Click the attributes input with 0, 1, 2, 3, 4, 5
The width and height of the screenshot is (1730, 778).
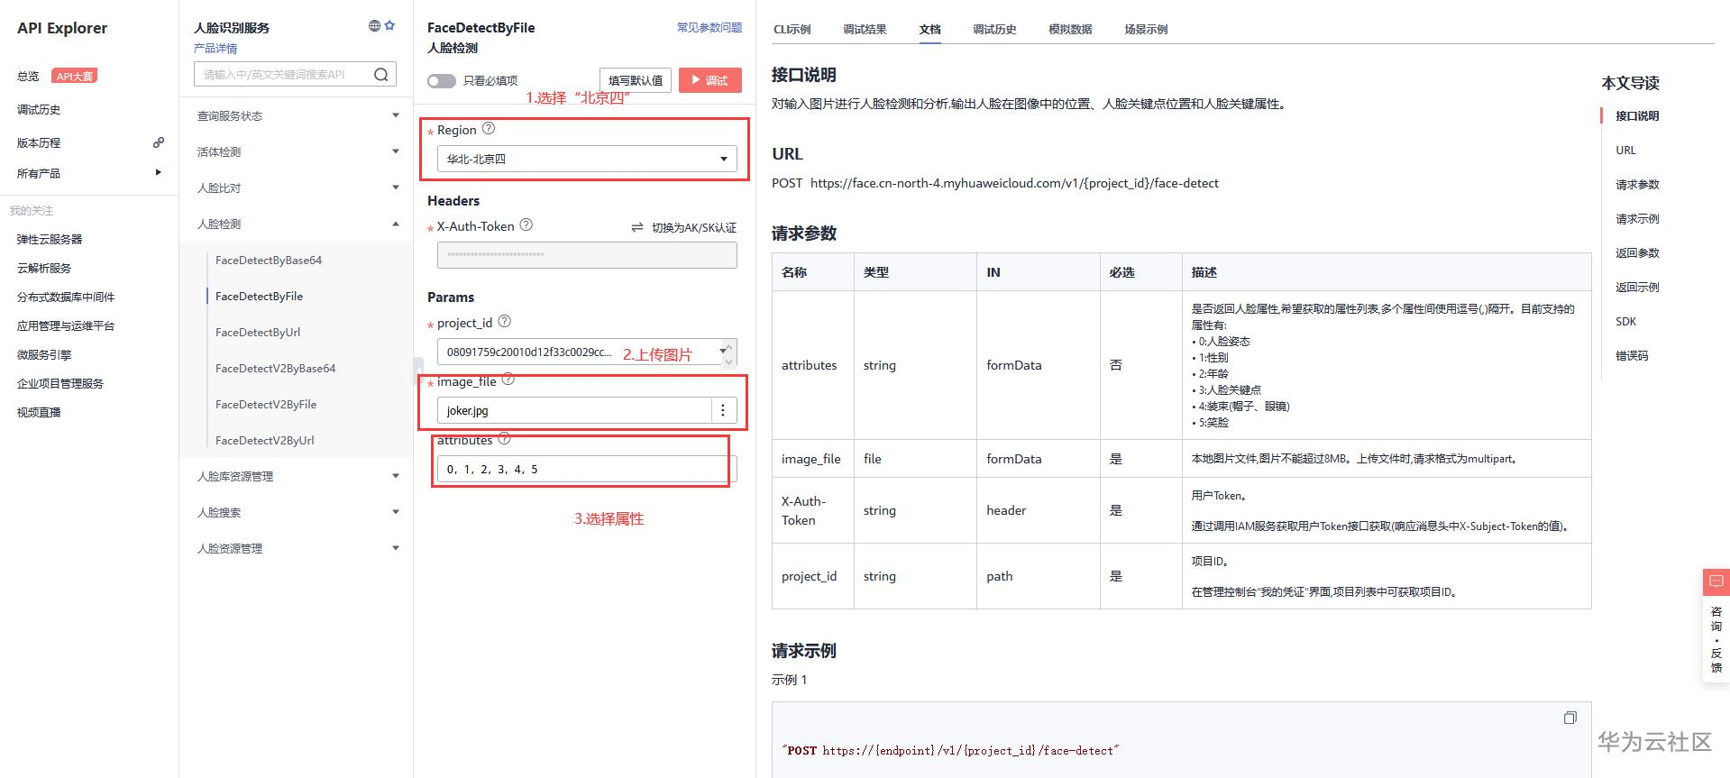tap(587, 469)
